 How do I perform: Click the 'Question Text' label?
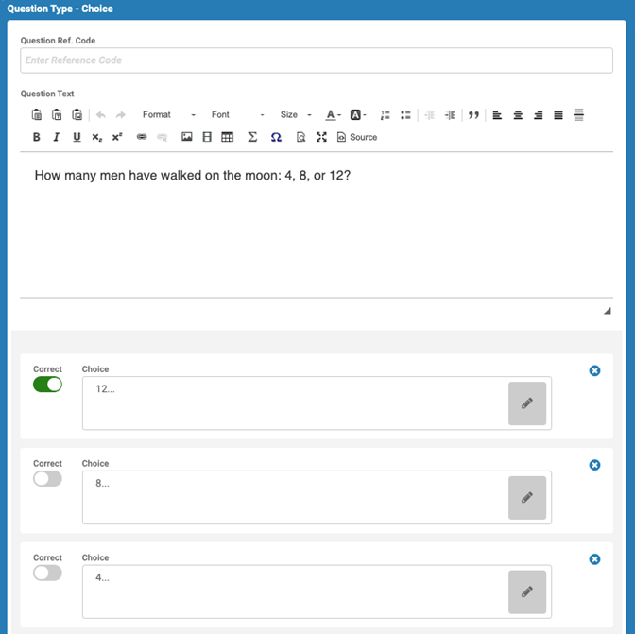click(x=47, y=94)
